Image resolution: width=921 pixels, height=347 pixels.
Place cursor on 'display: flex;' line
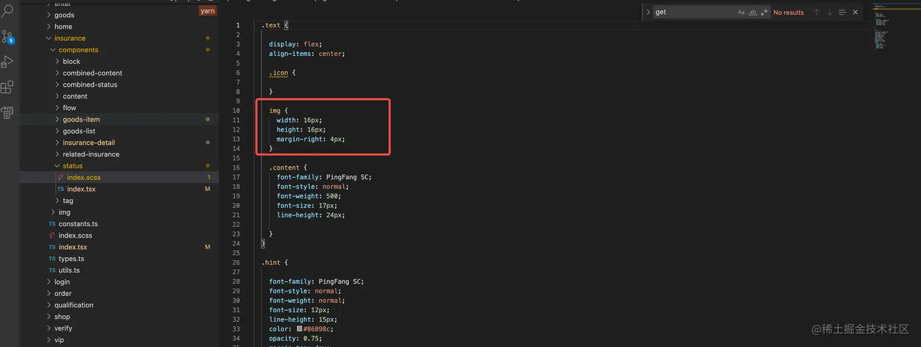click(295, 44)
